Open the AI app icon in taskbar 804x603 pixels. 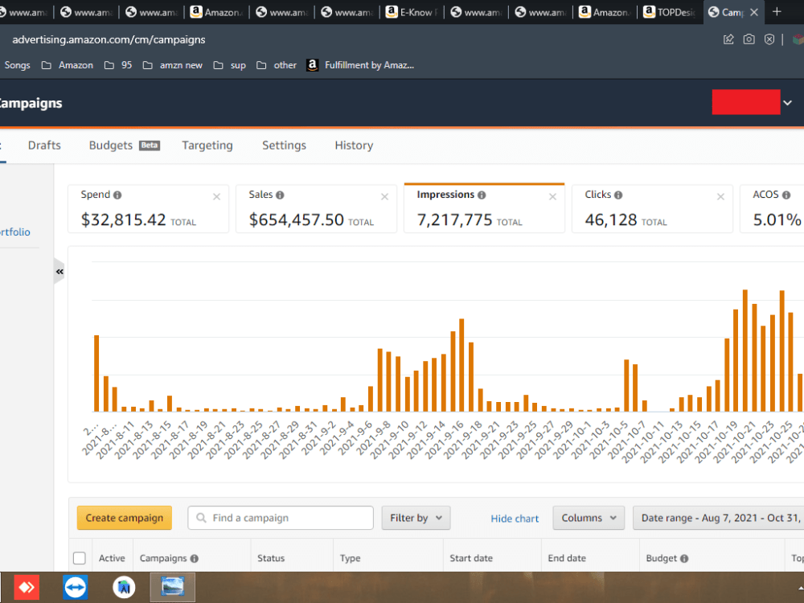pyautogui.click(x=124, y=587)
